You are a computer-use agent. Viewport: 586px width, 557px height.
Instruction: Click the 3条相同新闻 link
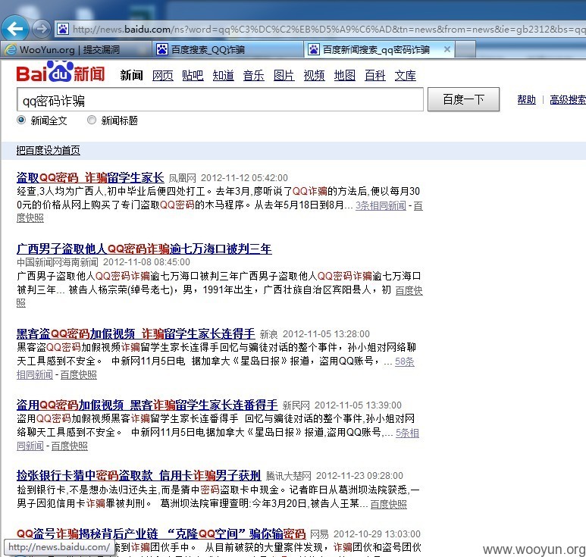[381, 205]
